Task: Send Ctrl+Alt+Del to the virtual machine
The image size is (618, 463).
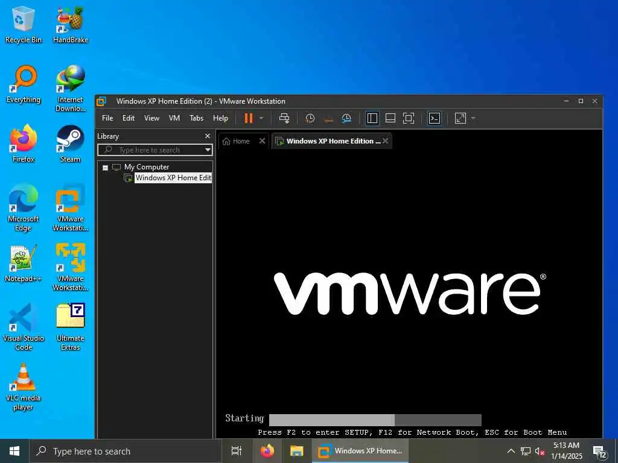Action: [x=284, y=118]
